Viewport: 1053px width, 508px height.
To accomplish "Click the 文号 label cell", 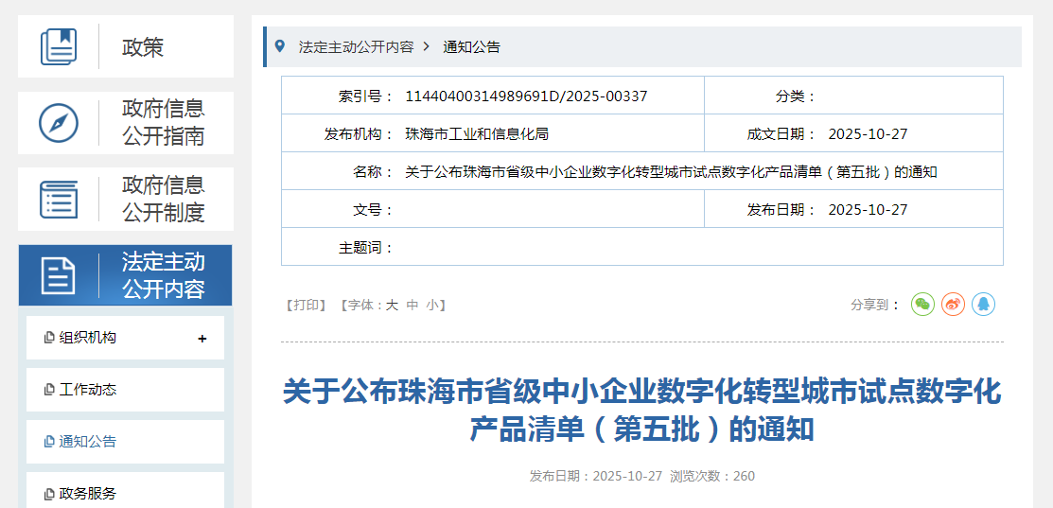I will tap(374, 210).
